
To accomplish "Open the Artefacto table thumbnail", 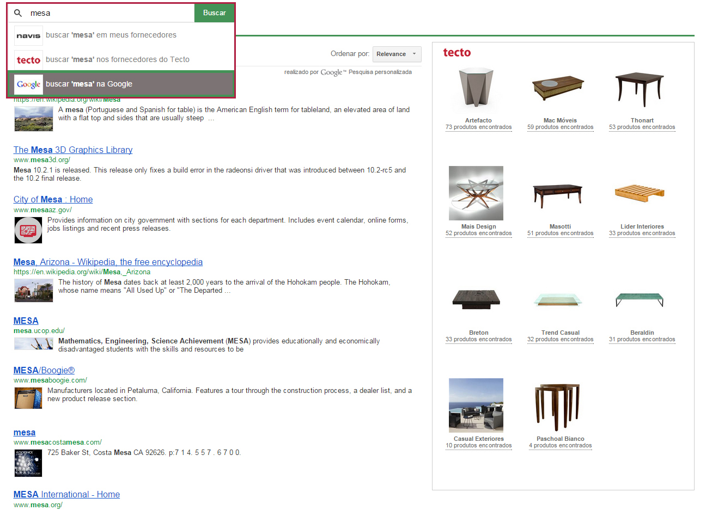I will click(476, 88).
